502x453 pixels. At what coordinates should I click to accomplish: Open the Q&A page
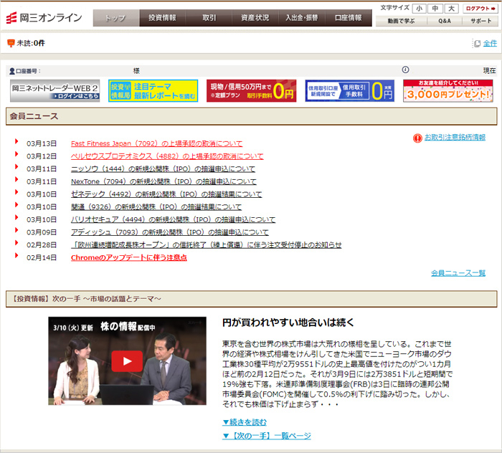pyautogui.click(x=445, y=21)
